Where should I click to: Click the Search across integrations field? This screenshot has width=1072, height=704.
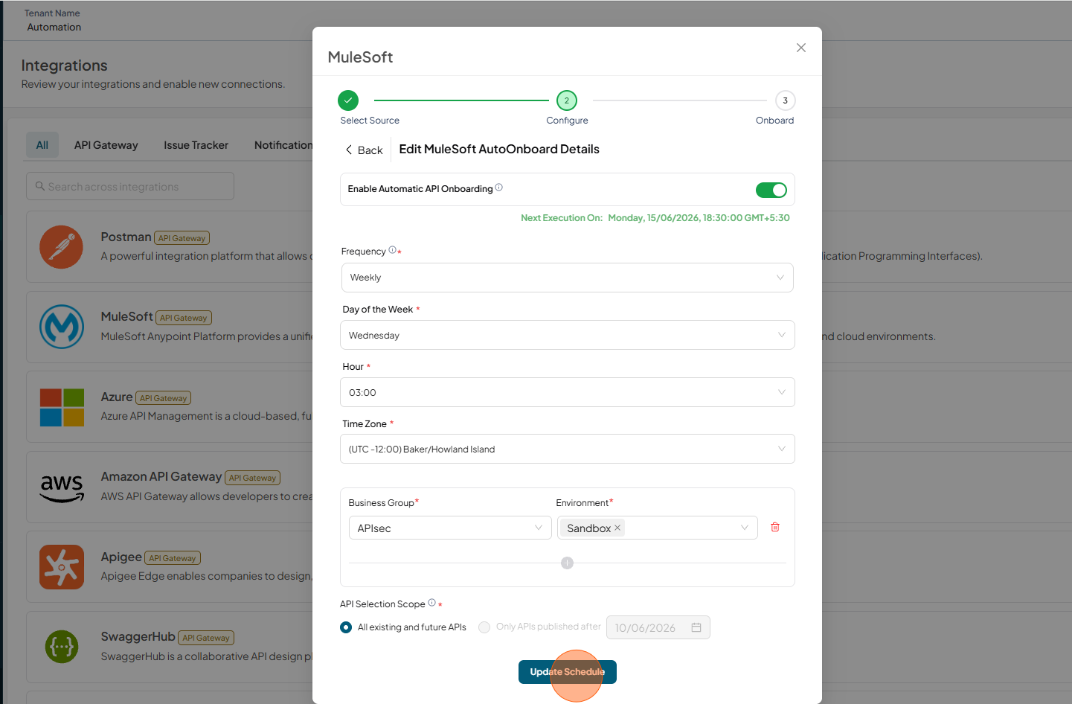(x=130, y=186)
